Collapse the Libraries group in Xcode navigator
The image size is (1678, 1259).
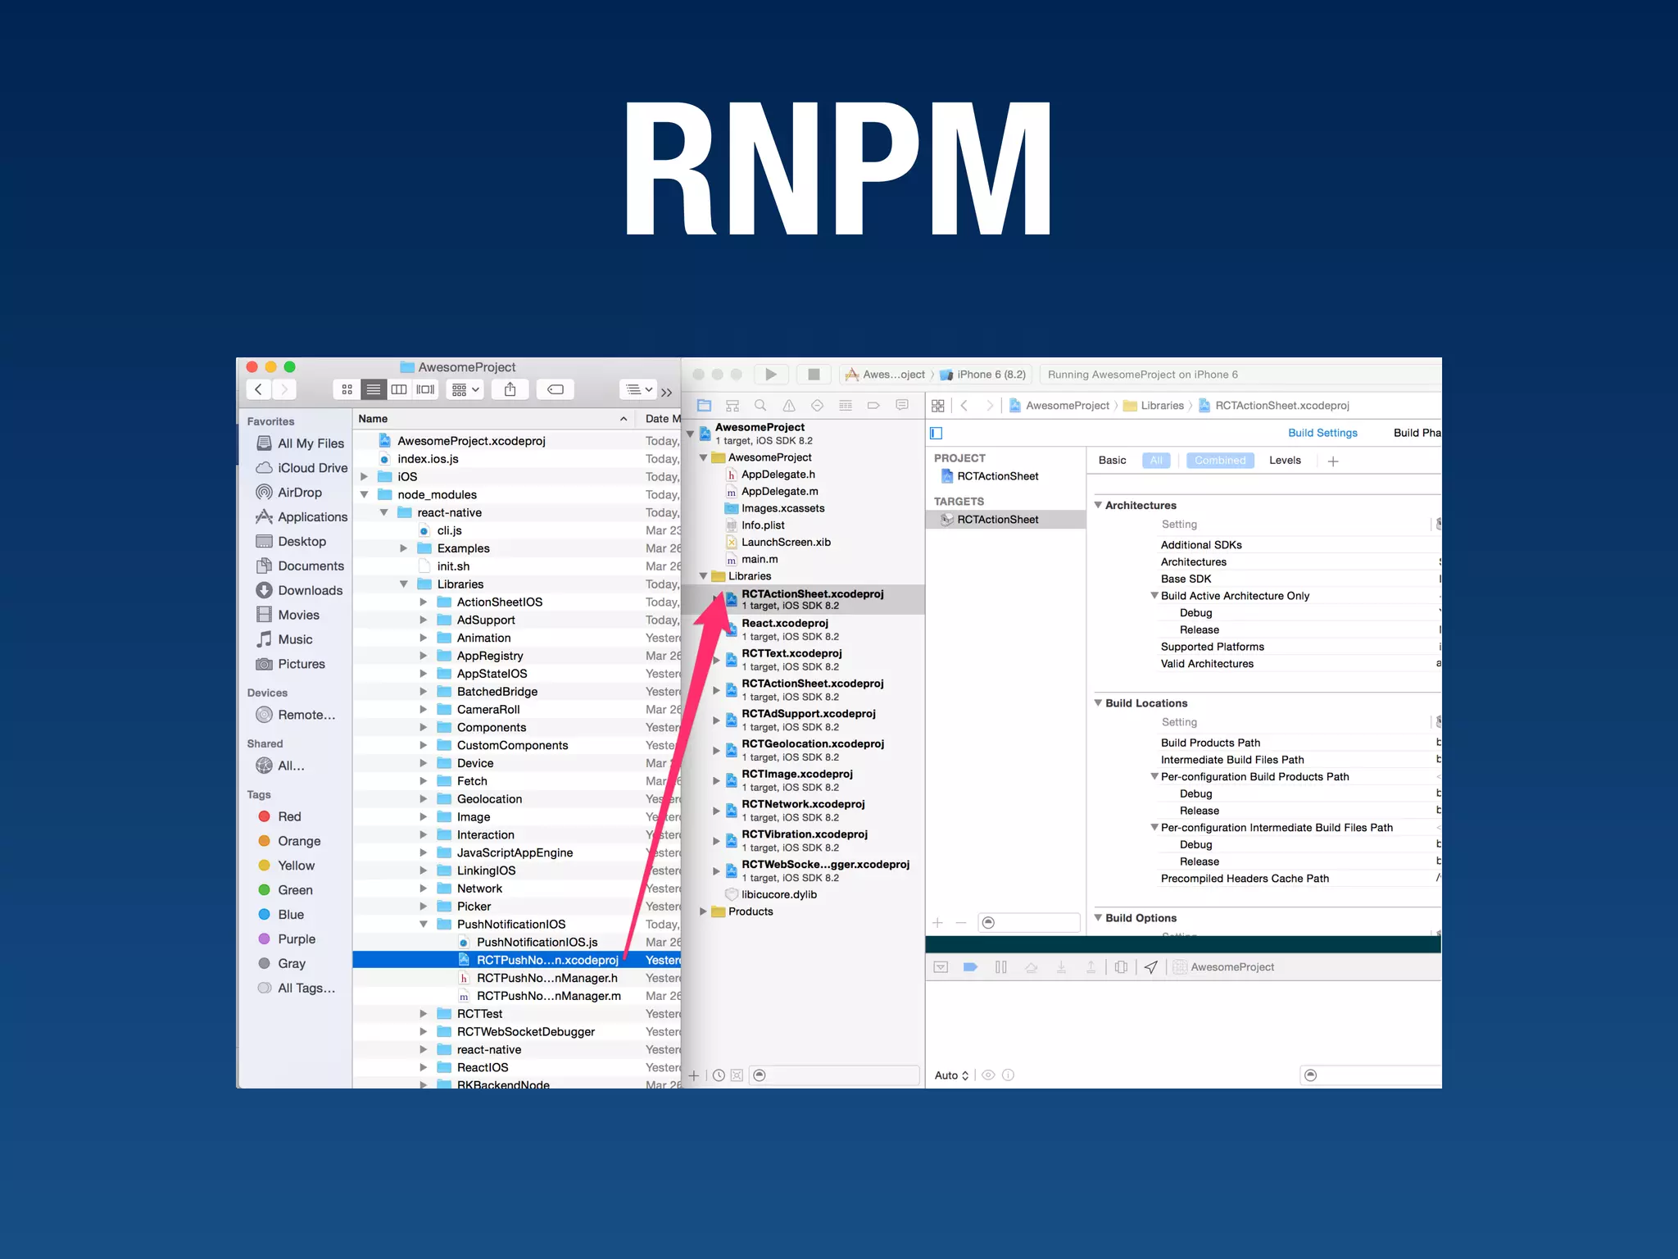(703, 576)
